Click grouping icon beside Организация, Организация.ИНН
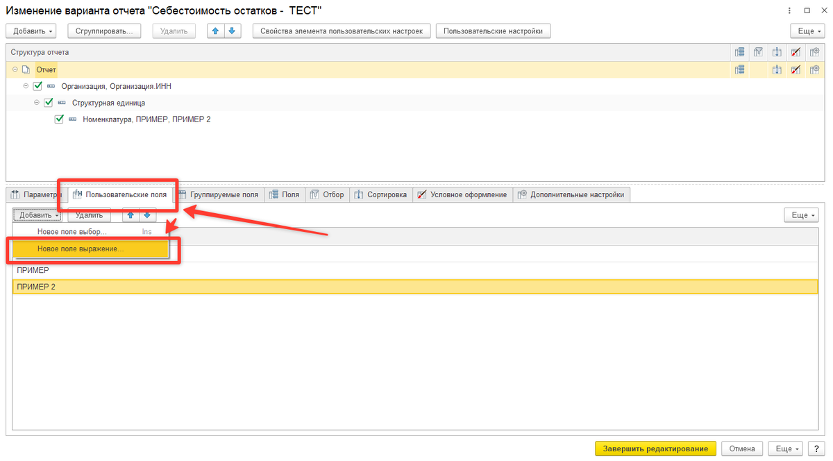 pyautogui.click(x=51, y=86)
